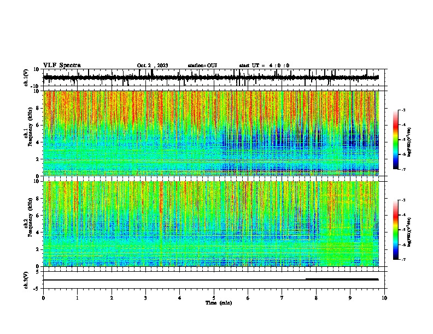Click the log(PSD) label beside ch.2 color bar
The width and height of the screenshot is (433, 334).
(x=409, y=232)
